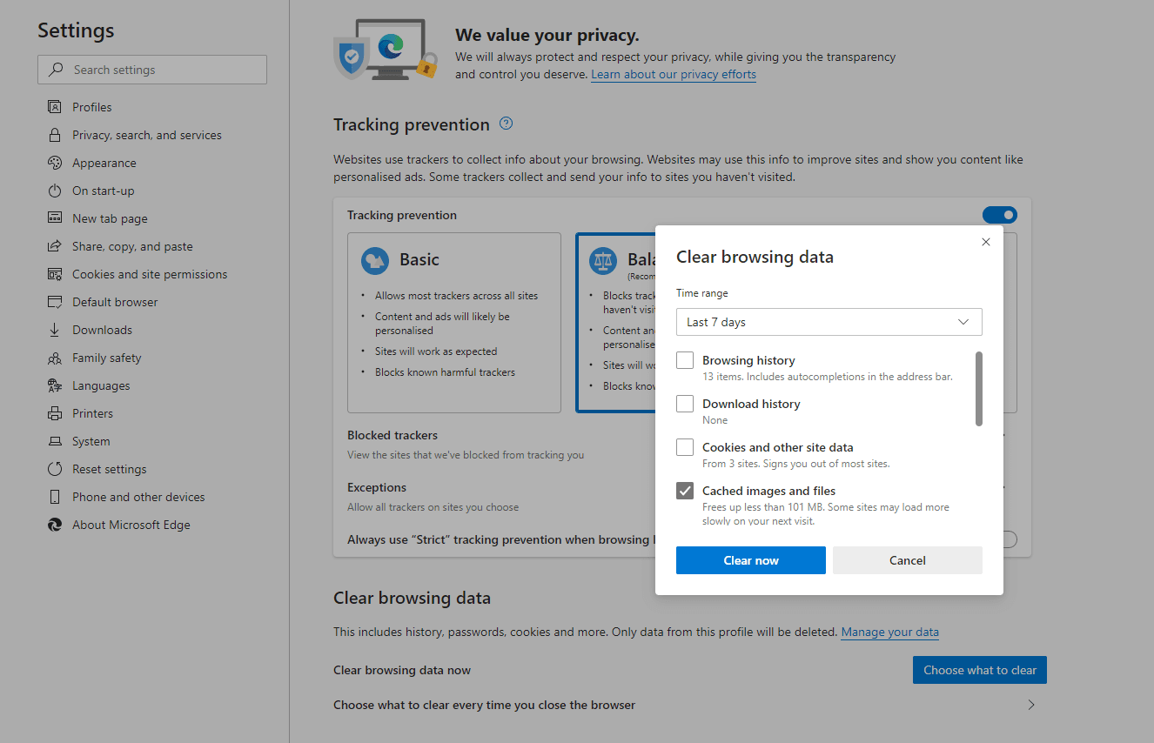Go to the Languages settings page

[x=101, y=385]
